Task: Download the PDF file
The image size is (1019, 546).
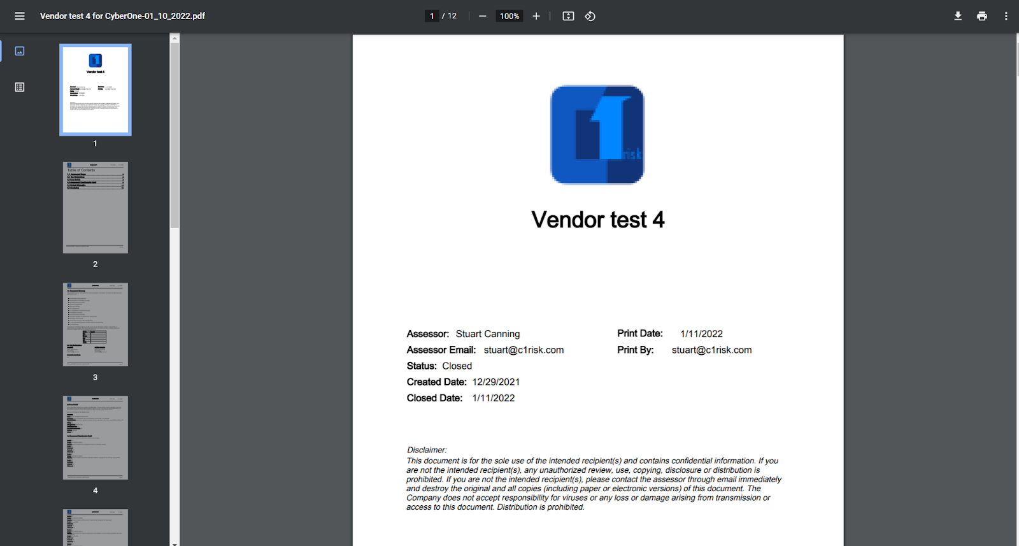Action: click(x=958, y=16)
